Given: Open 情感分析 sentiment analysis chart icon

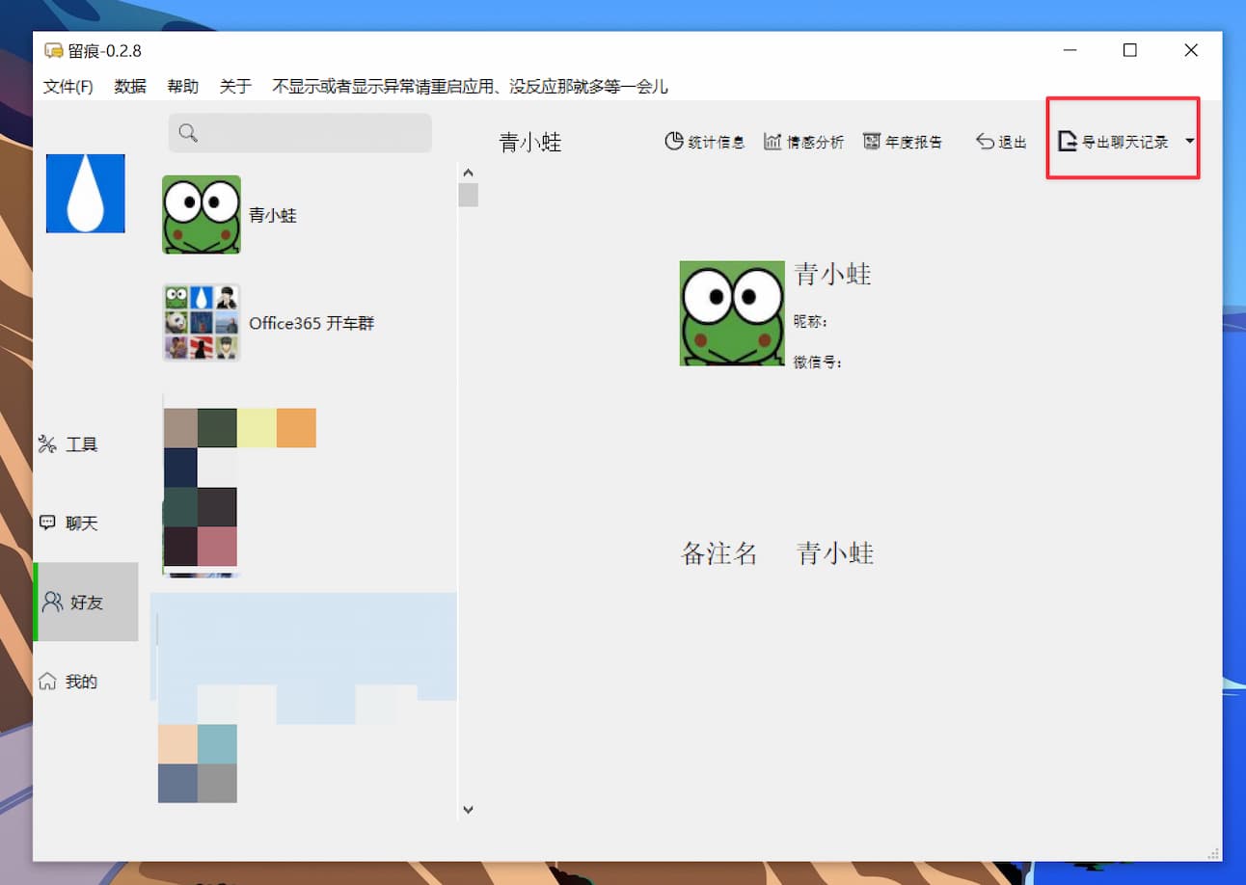Looking at the screenshot, I should [x=772, y=142].
